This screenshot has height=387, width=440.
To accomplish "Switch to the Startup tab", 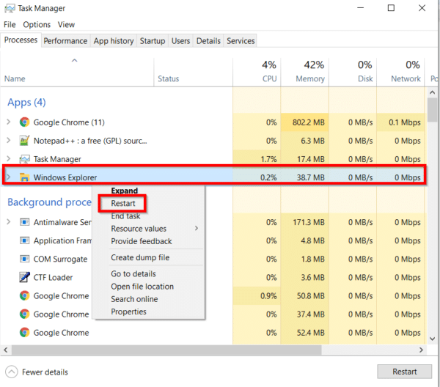I will (x=153, y=41).
